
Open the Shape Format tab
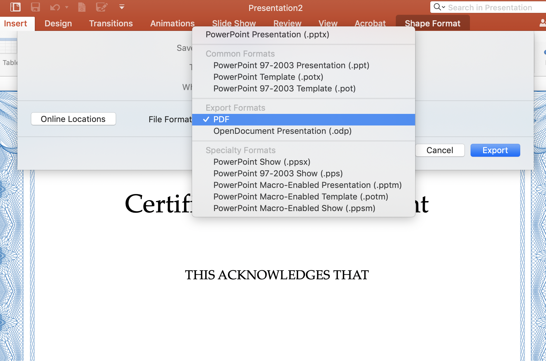pos(433,23)
